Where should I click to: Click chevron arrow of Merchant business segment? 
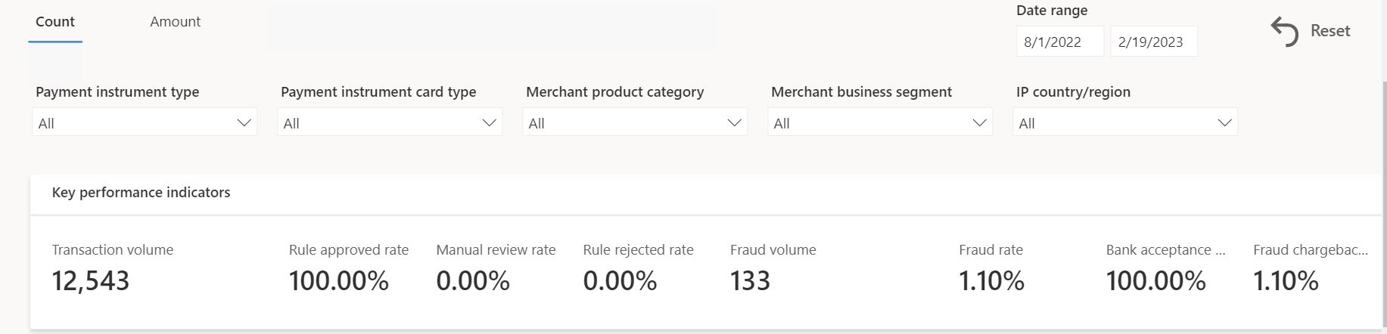click(979, 122)
